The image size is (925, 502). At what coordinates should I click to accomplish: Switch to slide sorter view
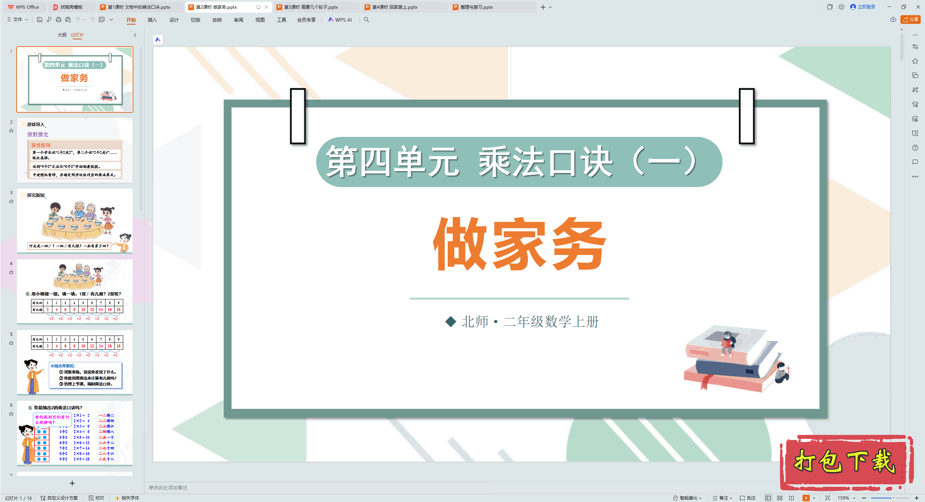coord(780,498)
